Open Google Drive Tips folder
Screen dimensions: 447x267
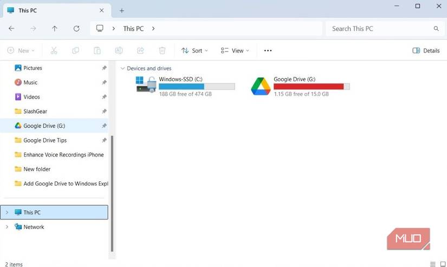[x=45, y=140]
